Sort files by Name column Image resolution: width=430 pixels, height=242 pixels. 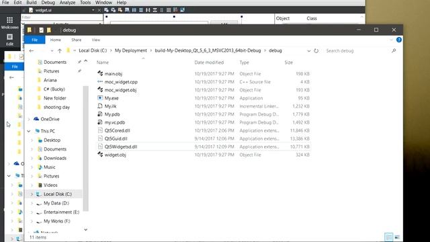pos(103,63)
